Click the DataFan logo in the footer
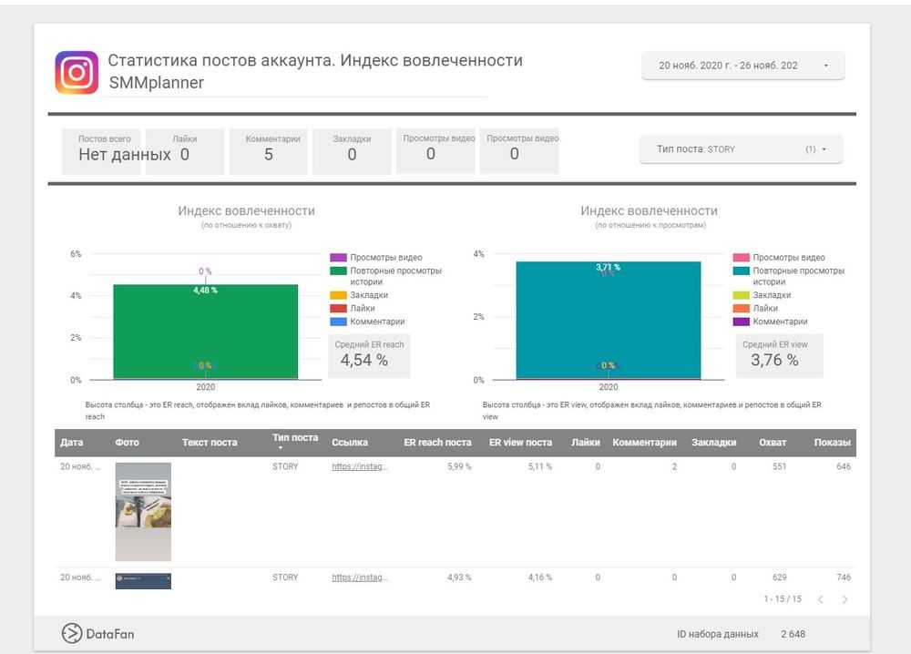Screen dimensions: 911x654 click(97, 634)
